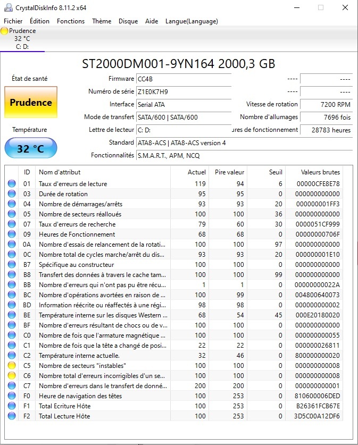This screenshot has height=445, width=358.
Task: Click the serial number field Z1E0K7H9
Action: [184, 91]
